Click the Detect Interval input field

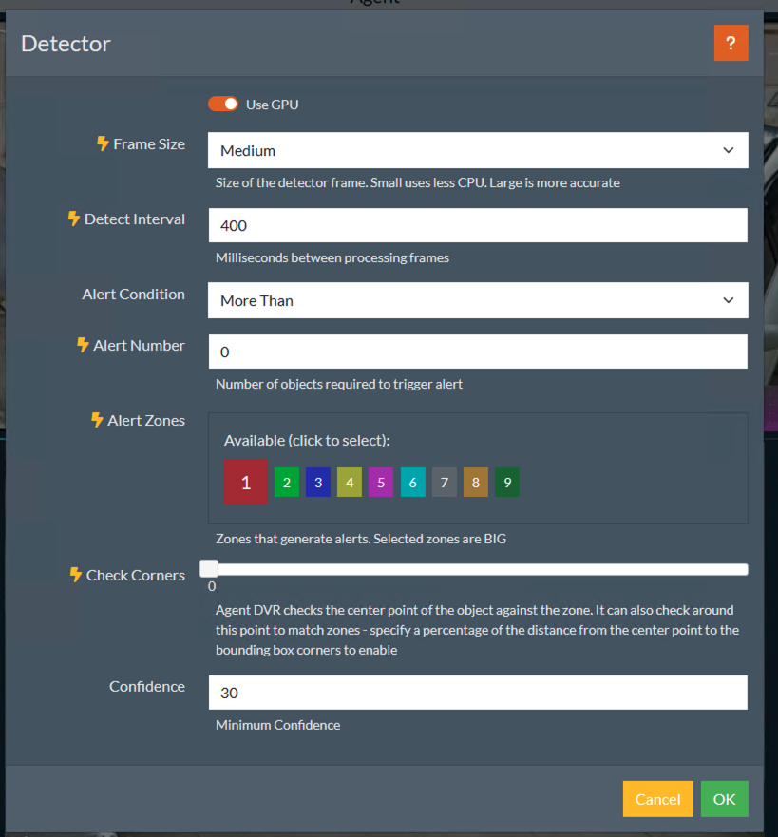point(478,226)
